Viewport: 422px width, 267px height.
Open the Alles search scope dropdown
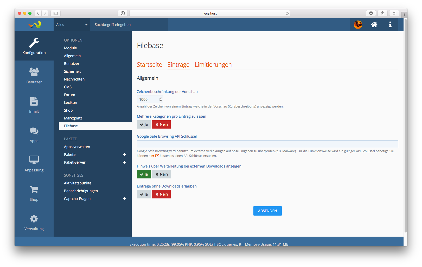tap(72, 25)
